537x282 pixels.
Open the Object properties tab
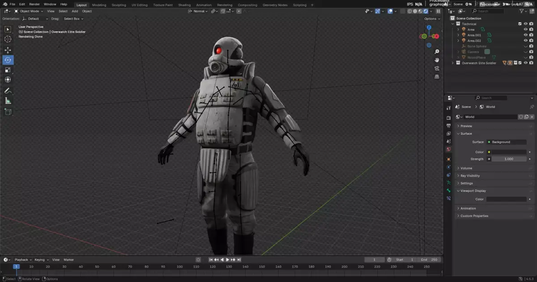click(448, 159)
